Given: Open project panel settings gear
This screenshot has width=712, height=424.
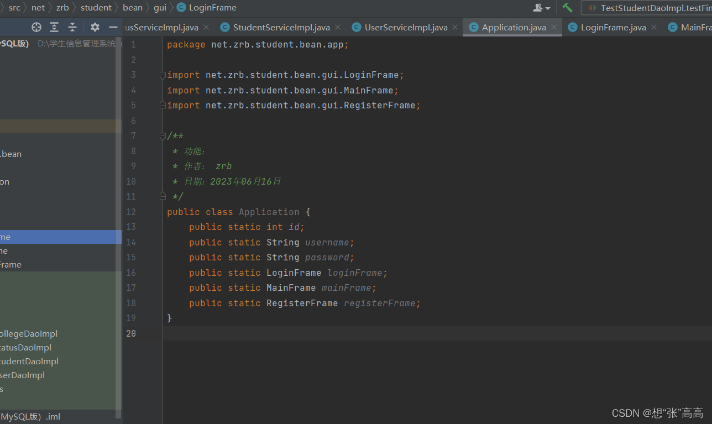Looking at the screenshot, I should 95,27.
